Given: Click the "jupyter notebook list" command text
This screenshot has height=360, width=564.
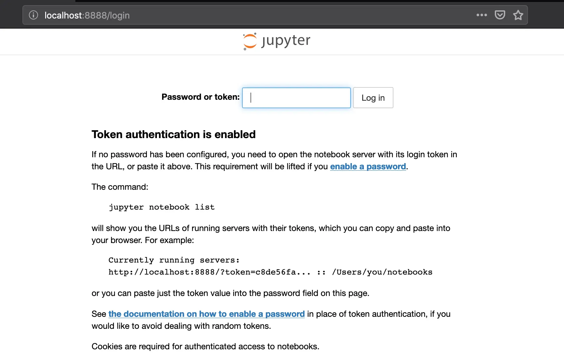Looking at the screenshot, I should pyautogui.click(x=161, y=207).
